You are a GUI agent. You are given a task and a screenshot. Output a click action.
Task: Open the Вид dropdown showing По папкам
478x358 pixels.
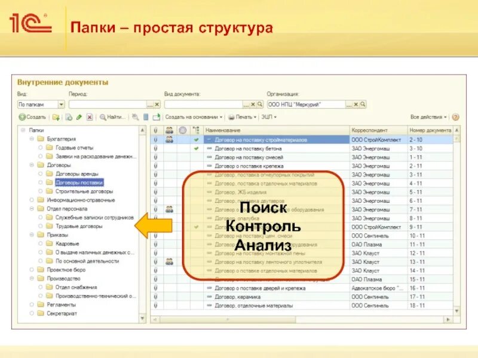62,104
